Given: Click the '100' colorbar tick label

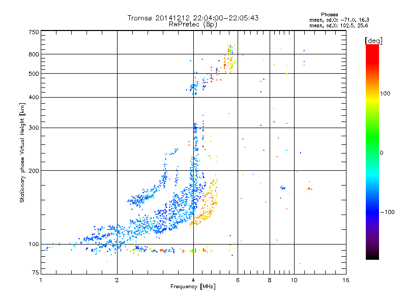Looking at the screenshot, I should (x=385, y=94).
